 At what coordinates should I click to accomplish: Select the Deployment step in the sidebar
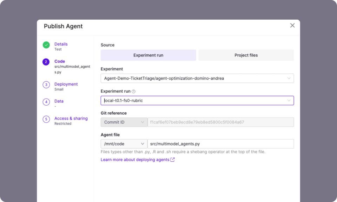tap(66, 84)
